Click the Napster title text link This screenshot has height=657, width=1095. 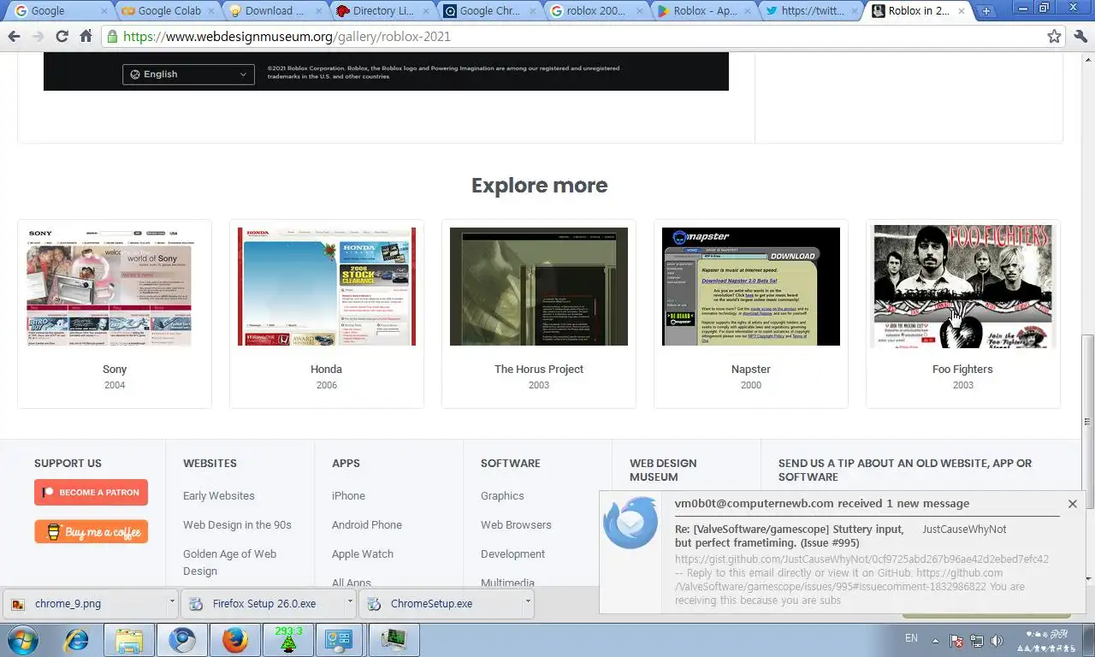click(751, 369)
